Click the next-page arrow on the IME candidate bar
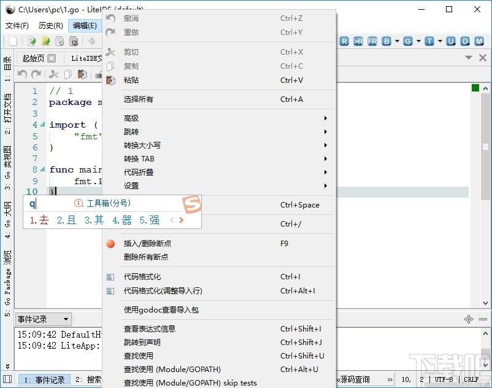 [182, 220]
